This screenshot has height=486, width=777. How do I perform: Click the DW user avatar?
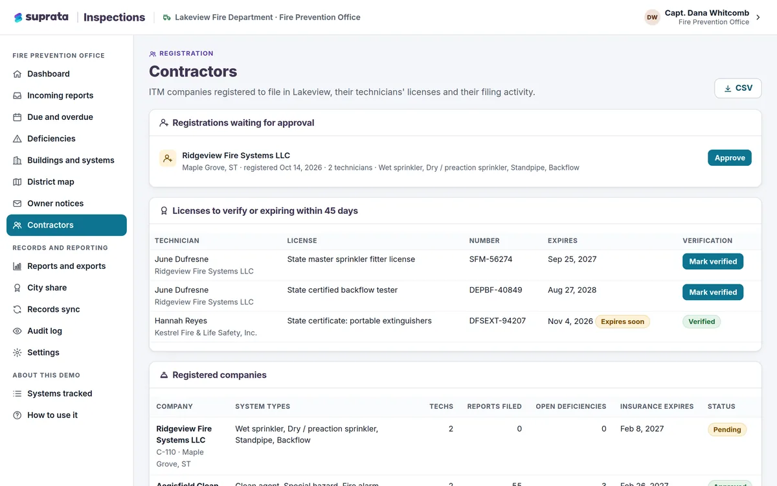[x=652, y=17]
